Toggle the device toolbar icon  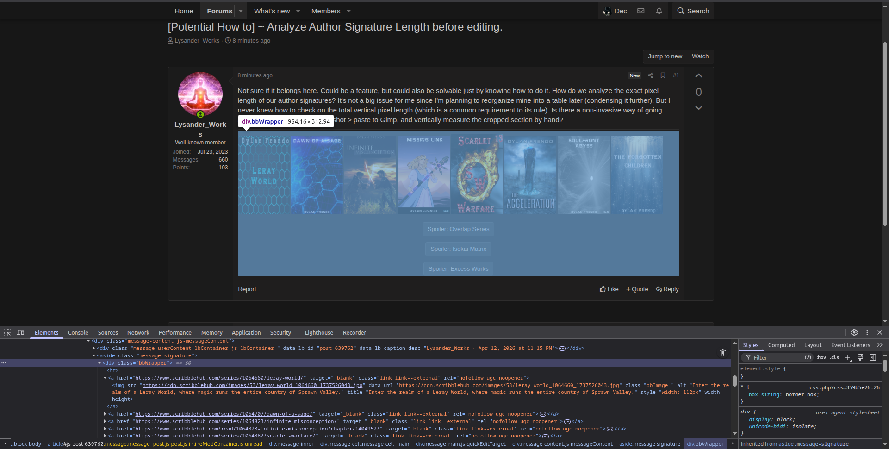pyautogui.click(x=20, y=332)
